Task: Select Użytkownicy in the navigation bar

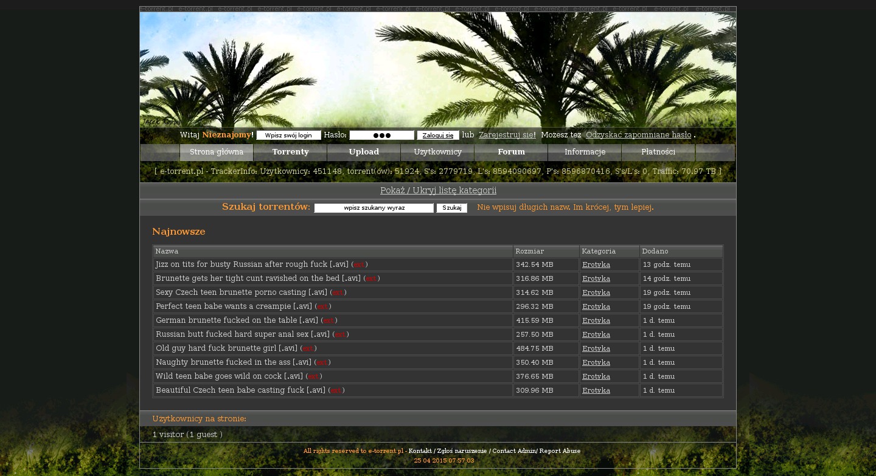Action: [437, 152]
